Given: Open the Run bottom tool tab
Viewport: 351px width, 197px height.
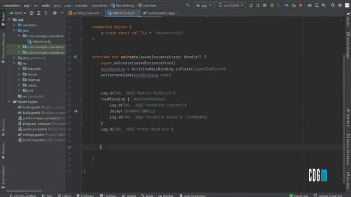Looking at the screenshot, I should pos(47,195).
